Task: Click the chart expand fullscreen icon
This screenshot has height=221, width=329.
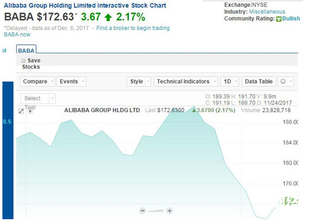Action: pyautogui.click(x=21, y=111)
